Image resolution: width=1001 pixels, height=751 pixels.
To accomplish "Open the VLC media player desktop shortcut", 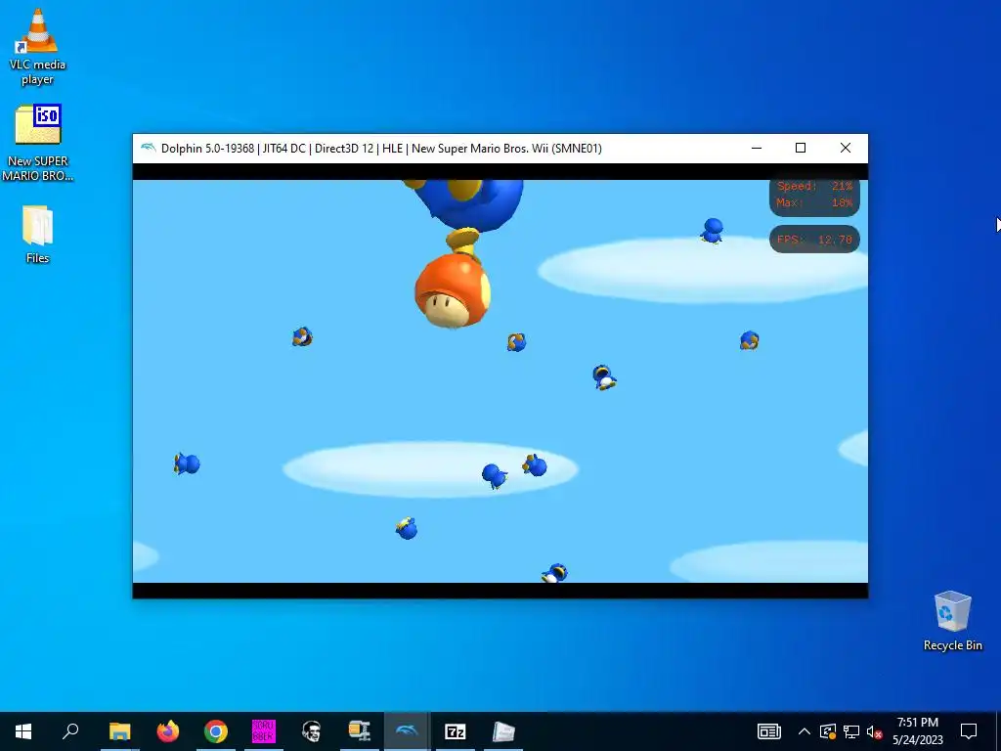I will point(38,46).
